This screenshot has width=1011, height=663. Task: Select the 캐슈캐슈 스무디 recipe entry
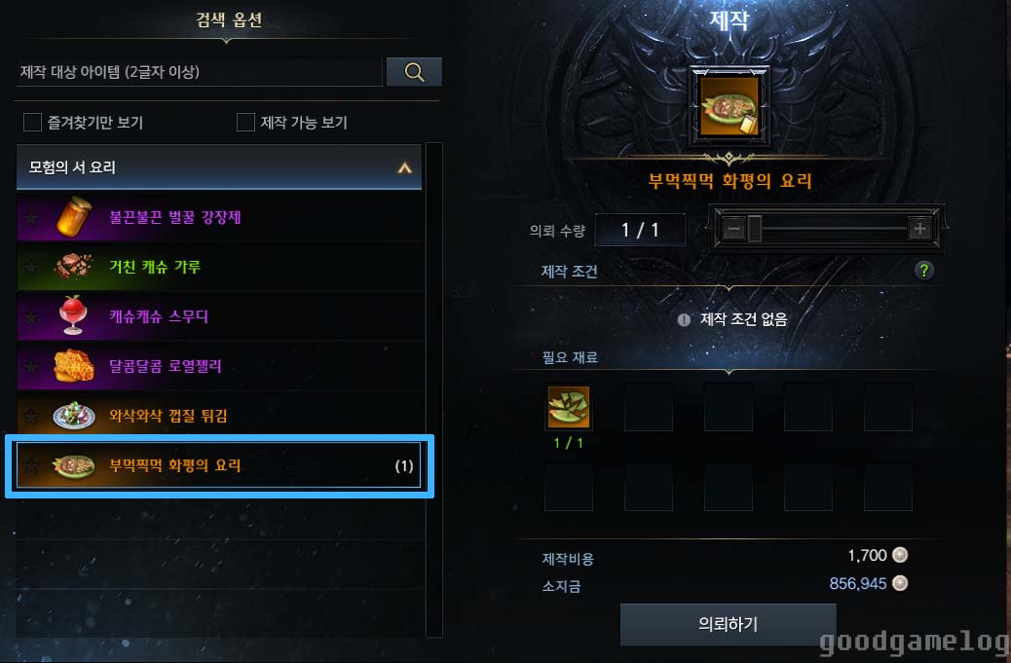(x=219, y=315)
